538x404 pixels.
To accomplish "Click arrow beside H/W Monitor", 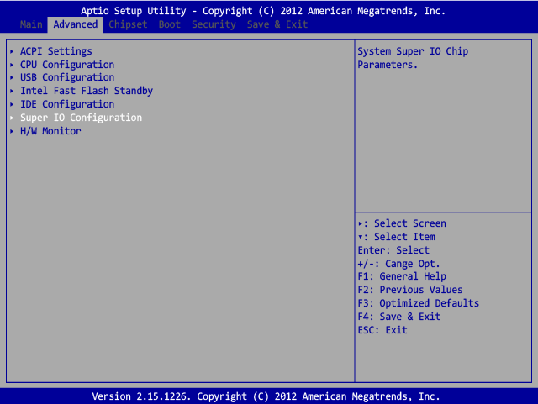I will tap(12, 131).
